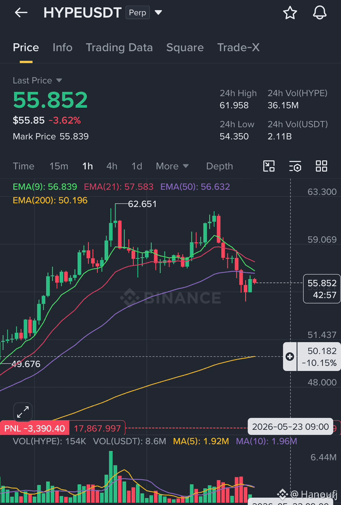Open the Square tab
Image resolution: width=341 pixels, height=505 pixels.
[x=185, y=48]
